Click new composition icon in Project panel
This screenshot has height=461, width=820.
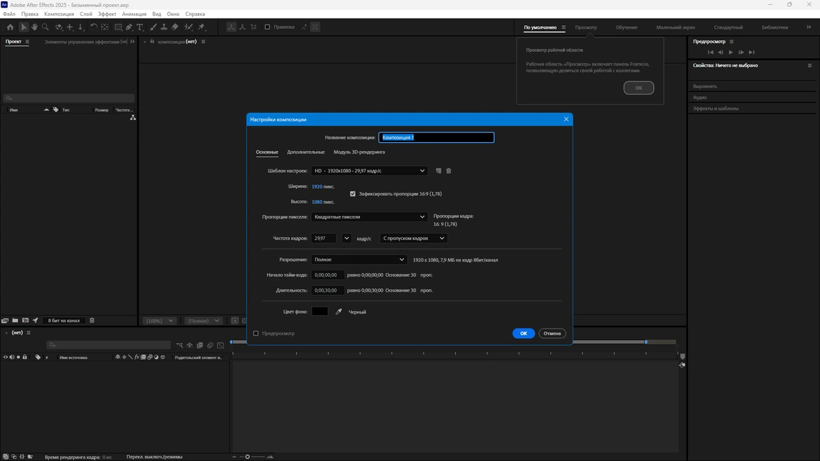25,320
